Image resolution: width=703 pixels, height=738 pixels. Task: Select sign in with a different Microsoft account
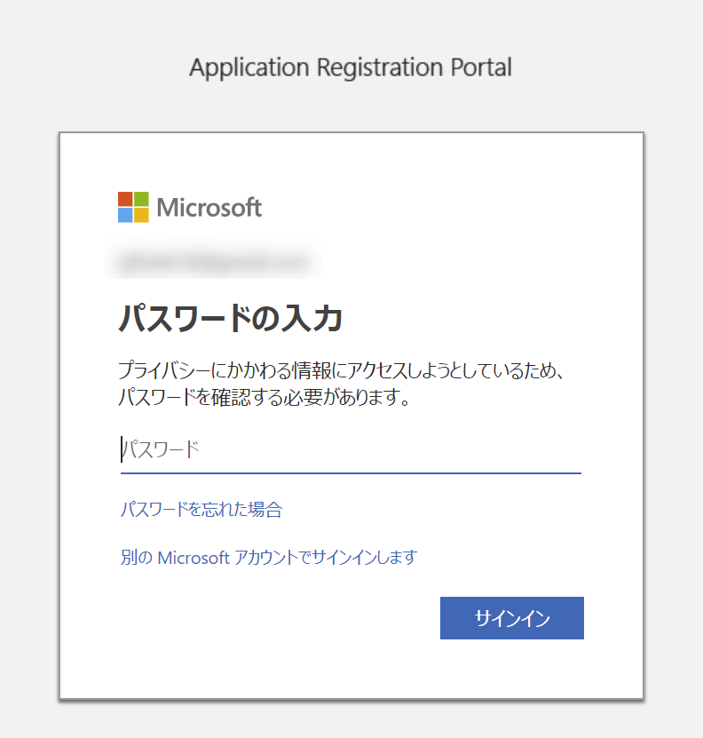[268, 557]
